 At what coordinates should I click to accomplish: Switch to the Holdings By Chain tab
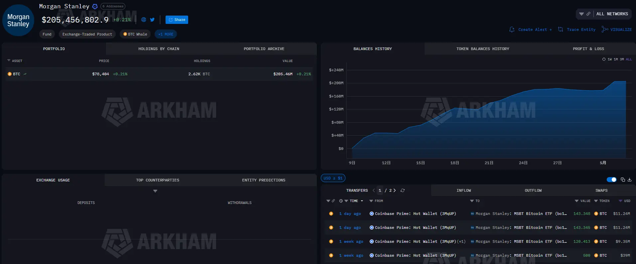click(159, 49)
